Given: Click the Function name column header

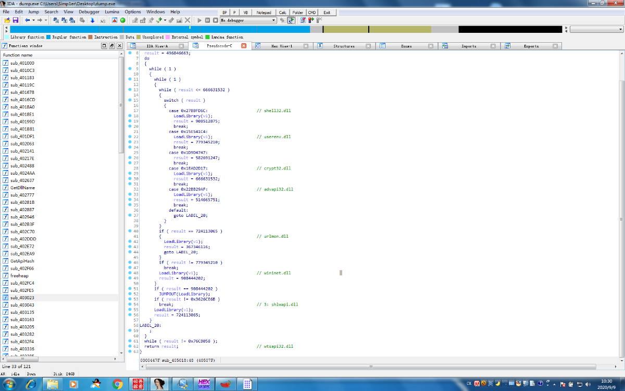Looking at the screenshot, I should coord(60,55).
